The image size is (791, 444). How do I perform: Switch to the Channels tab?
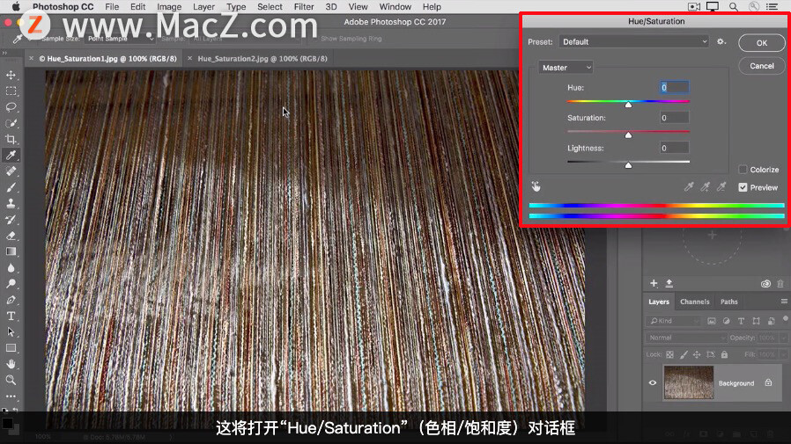pos(695,302)
